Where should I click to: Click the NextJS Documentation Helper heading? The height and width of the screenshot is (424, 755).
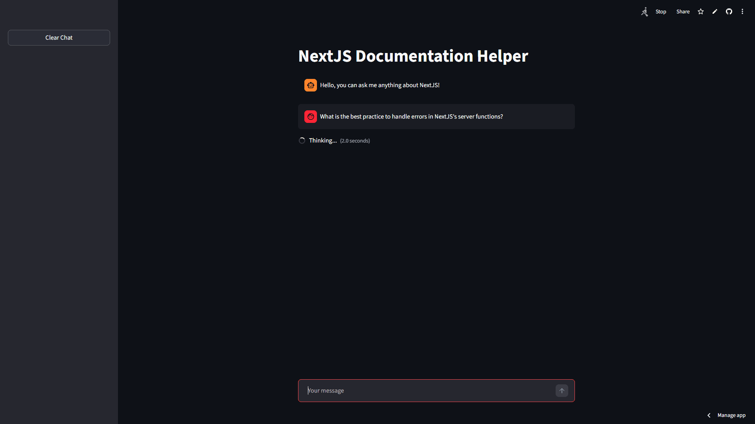coord(413,56)
